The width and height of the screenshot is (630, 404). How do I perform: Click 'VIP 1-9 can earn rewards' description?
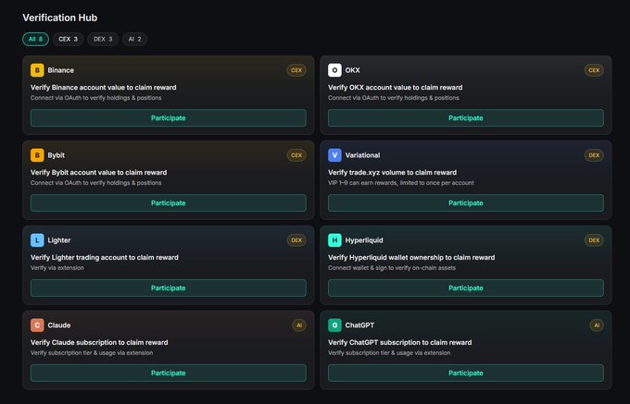click(400, 183)
